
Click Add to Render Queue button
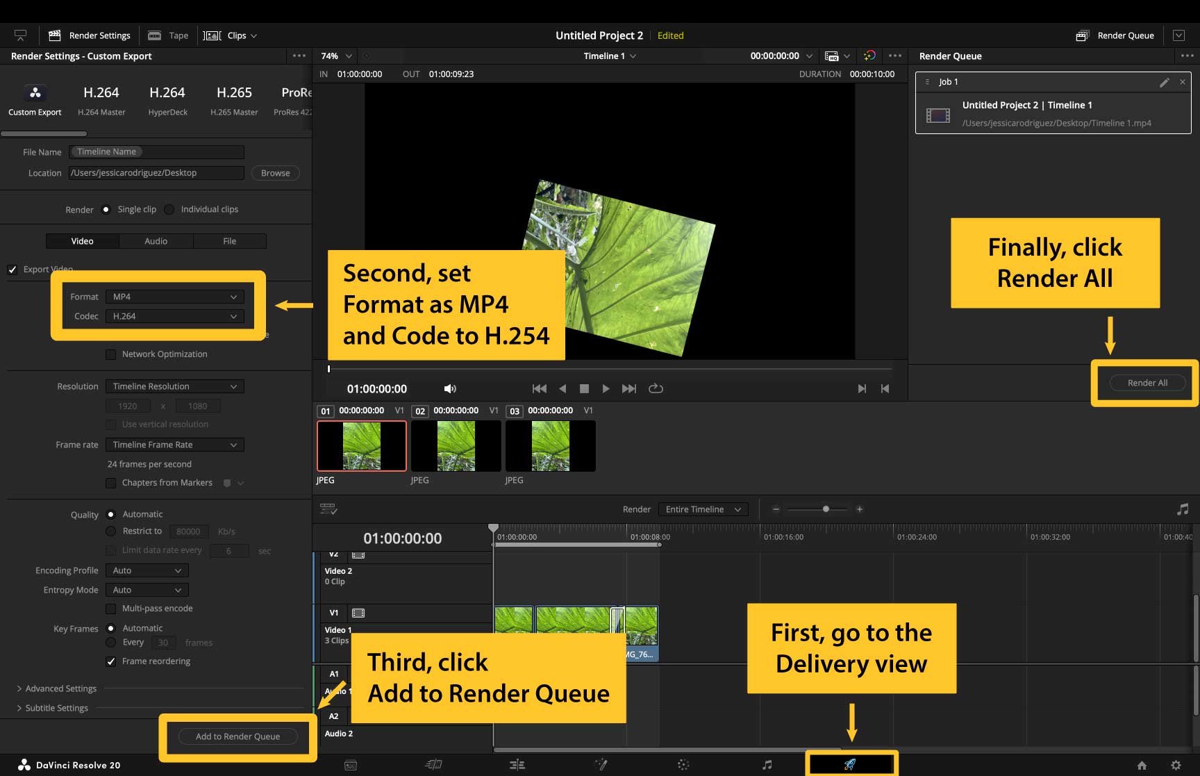pos(237,736)
